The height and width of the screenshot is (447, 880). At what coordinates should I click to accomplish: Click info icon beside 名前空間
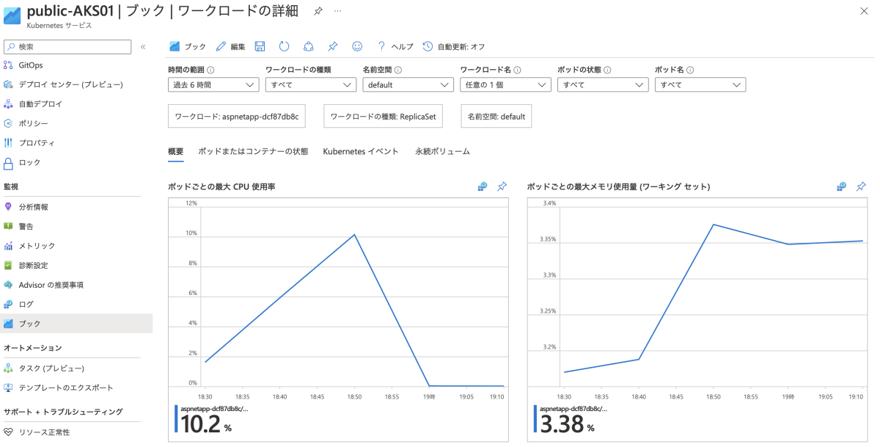pos(398,70)
